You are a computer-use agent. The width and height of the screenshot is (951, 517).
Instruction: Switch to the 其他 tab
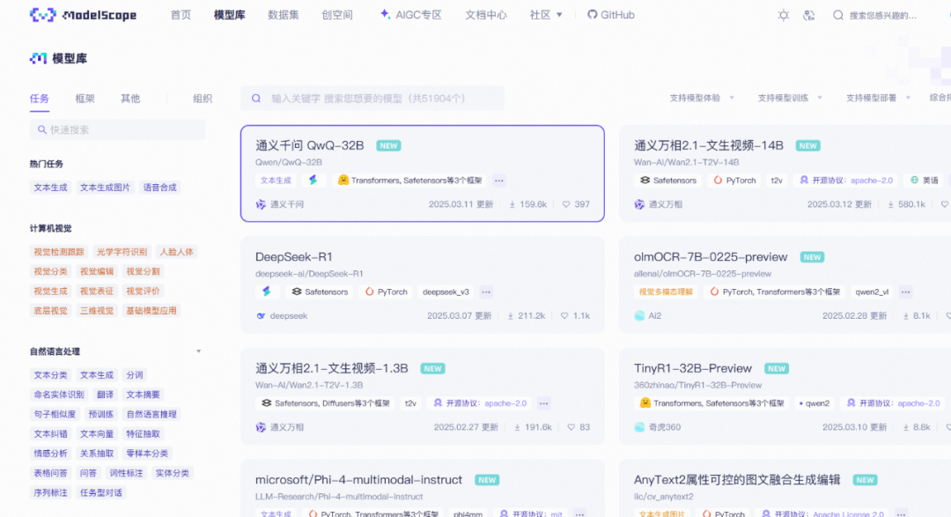[x=129, y=99]
